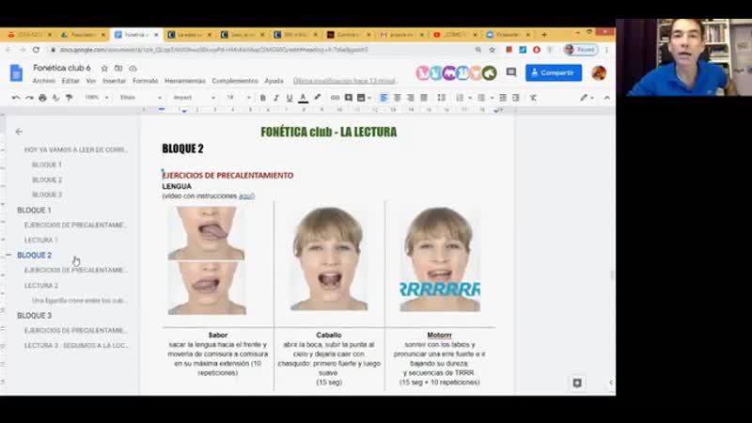Run the spell check icon
The width and height of the screenshot is (752, 423).
tap(56, 98)
